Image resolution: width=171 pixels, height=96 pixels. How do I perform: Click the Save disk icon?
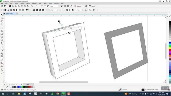coord(10,6)
